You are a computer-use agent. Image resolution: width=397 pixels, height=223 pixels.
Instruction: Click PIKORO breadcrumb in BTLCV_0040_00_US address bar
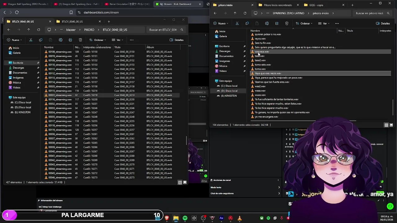89,30
